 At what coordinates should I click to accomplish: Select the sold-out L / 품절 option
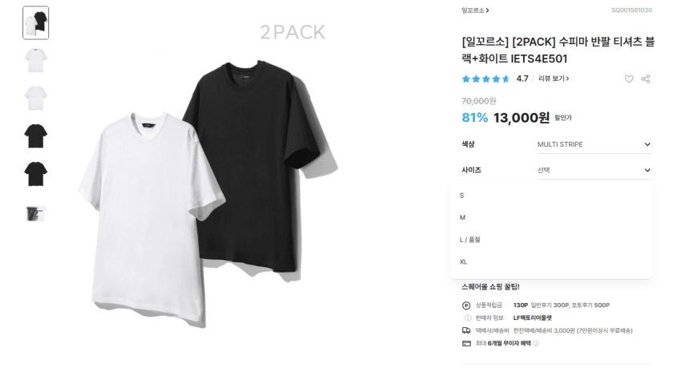pos(551,240)
